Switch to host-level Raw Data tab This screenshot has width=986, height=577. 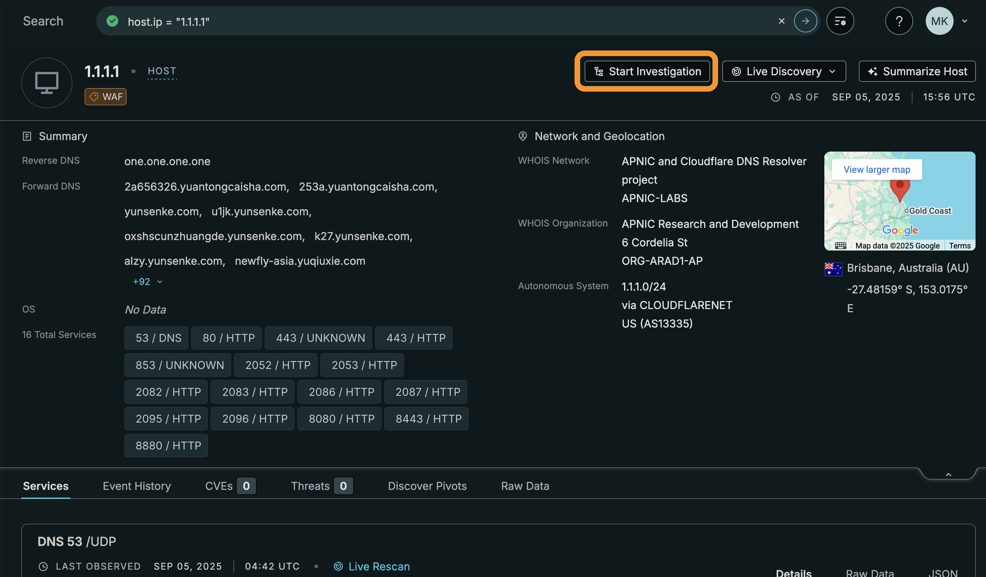pyautogui.click(x=525, y=486)
